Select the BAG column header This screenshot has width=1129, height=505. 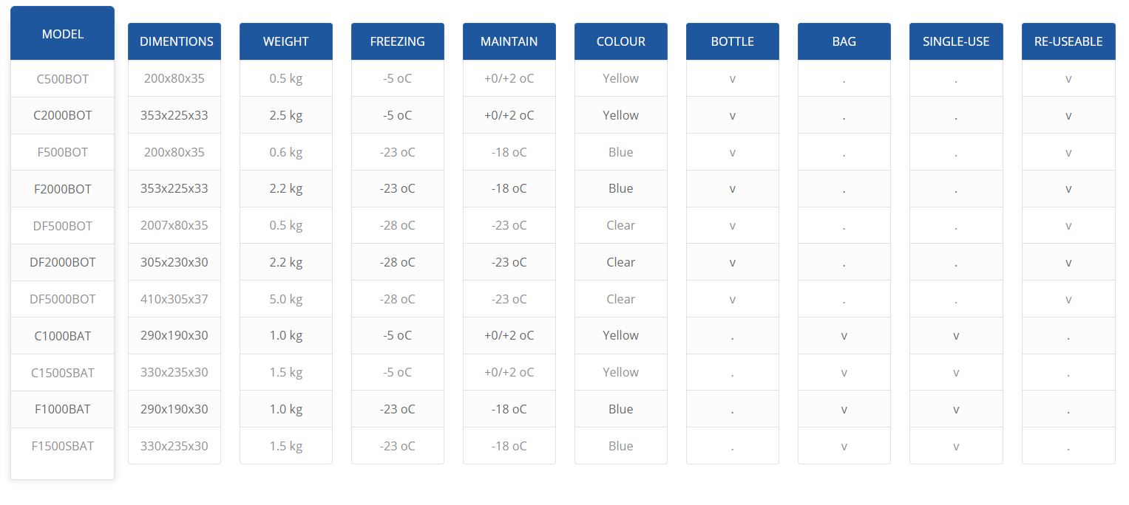pyautogui.click(x=844, y=41)
